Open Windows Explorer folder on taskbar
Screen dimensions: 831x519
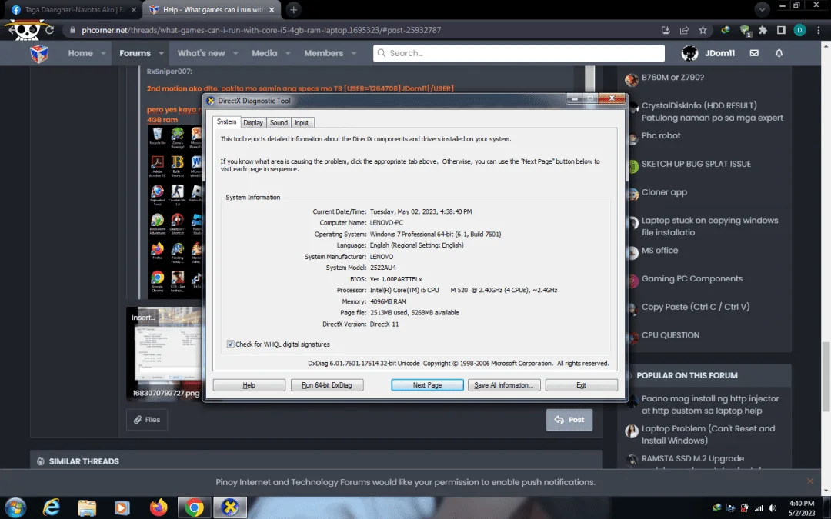coord(87,508)
